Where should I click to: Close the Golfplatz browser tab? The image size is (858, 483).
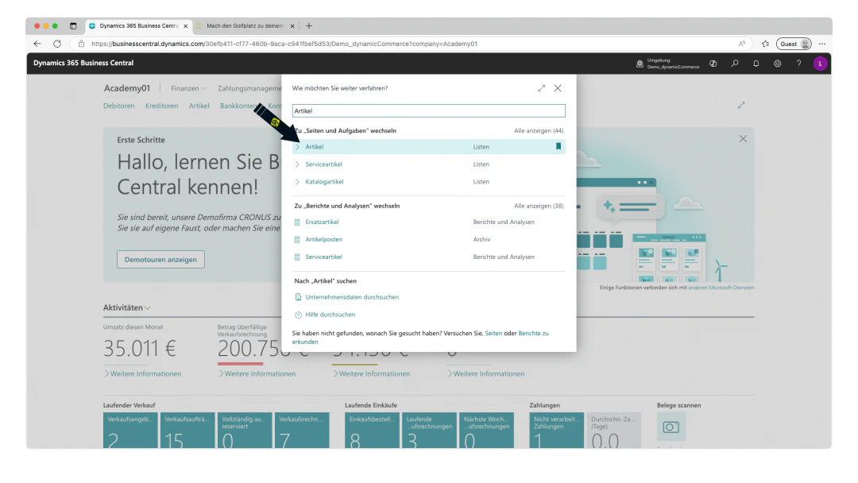[x=292, y=25]
